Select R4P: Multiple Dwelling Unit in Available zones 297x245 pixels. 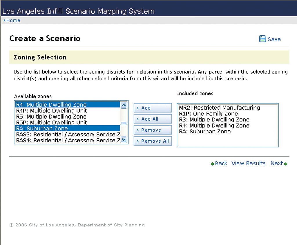pos(51,111)
